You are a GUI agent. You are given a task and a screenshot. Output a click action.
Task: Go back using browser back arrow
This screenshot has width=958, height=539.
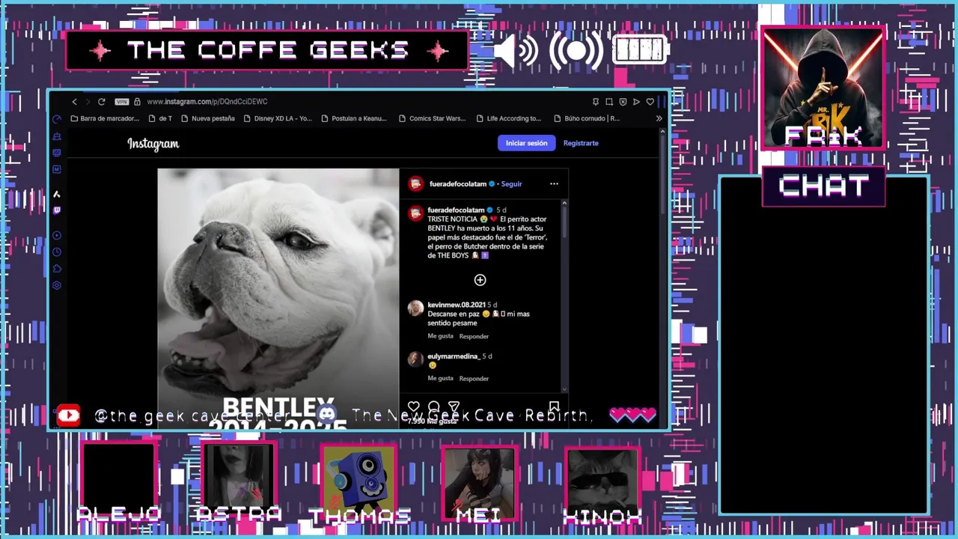click(x=74, y=102)
